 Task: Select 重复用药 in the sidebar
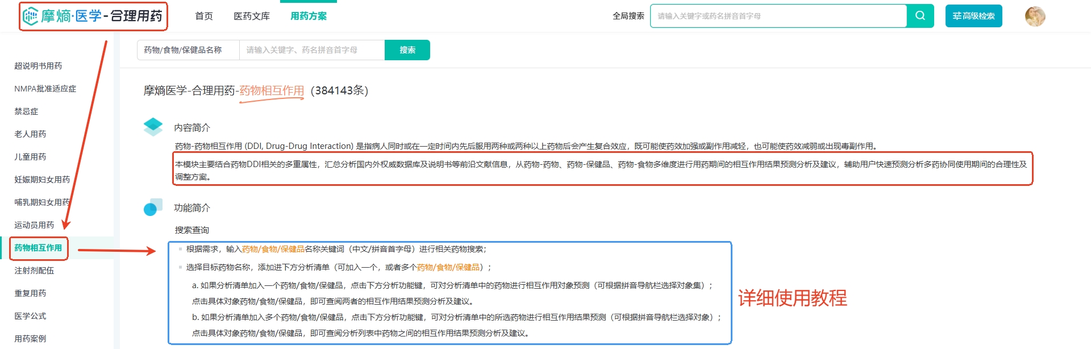(x=30, y=293)
